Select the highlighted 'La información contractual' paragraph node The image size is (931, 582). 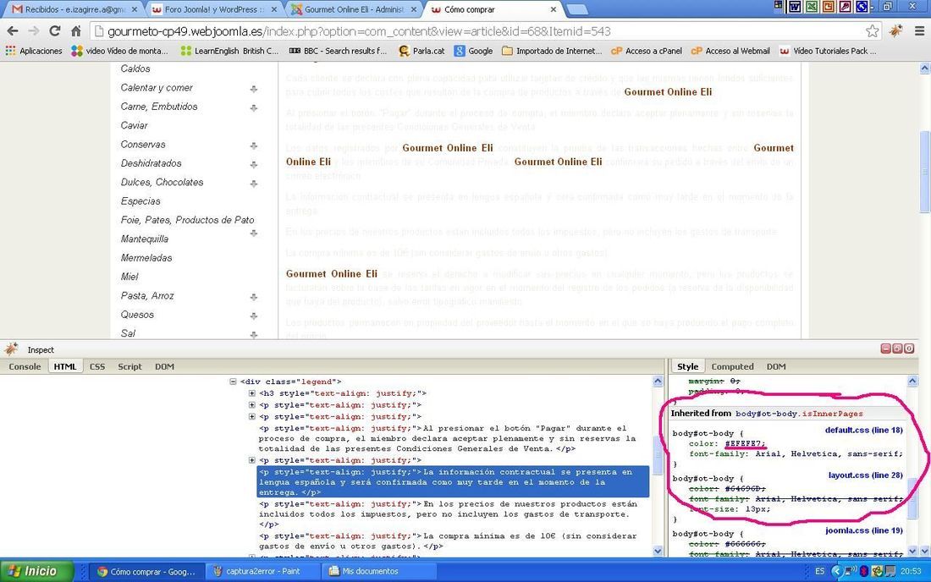pyautogui.click(x=453, y=481)
